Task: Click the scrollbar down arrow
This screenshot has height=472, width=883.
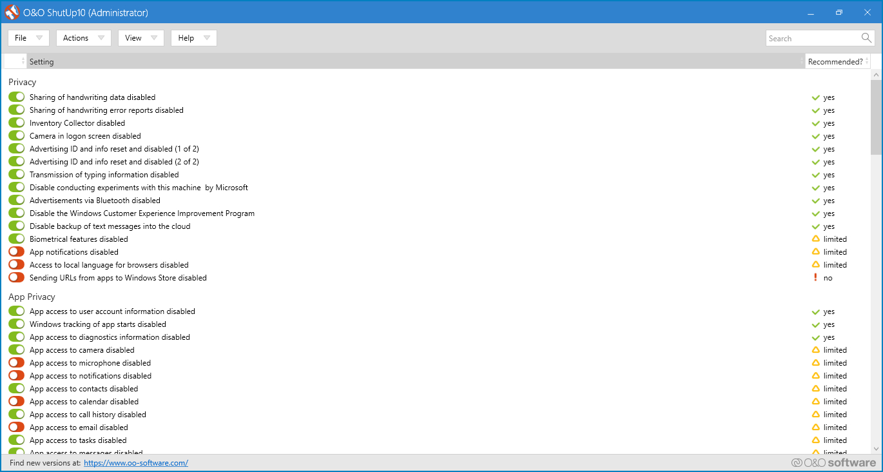Action: pos(876,449)
